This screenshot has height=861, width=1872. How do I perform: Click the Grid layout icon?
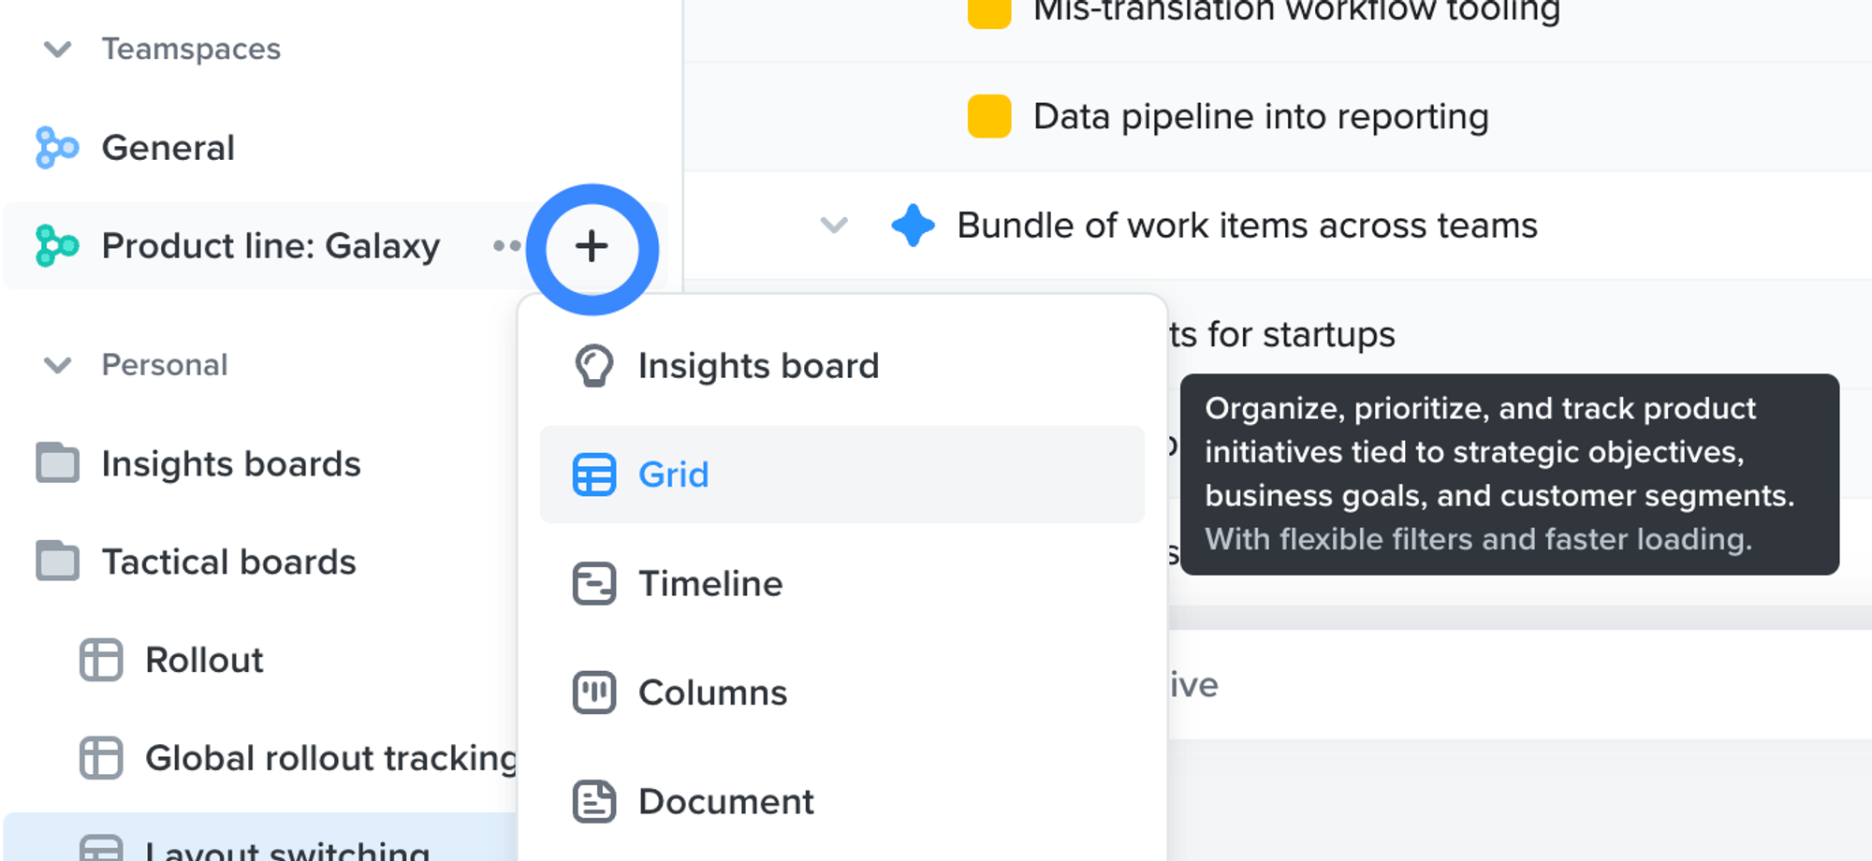point(592,474)
